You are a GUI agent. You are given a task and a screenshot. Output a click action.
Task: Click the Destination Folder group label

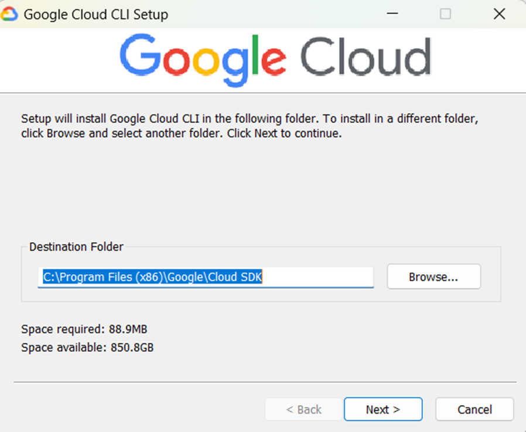tap(76, 247)
